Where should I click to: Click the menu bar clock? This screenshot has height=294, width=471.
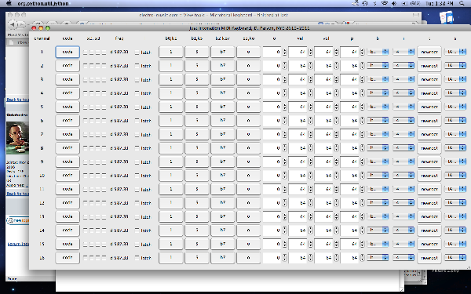click(439, 3)
